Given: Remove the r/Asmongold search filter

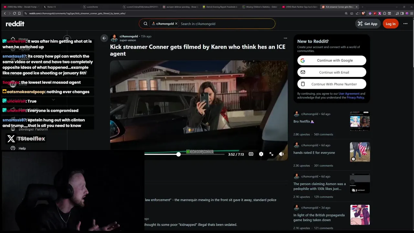Looking at the screenshot, I should pyautogui.click(x=176, y=24).
